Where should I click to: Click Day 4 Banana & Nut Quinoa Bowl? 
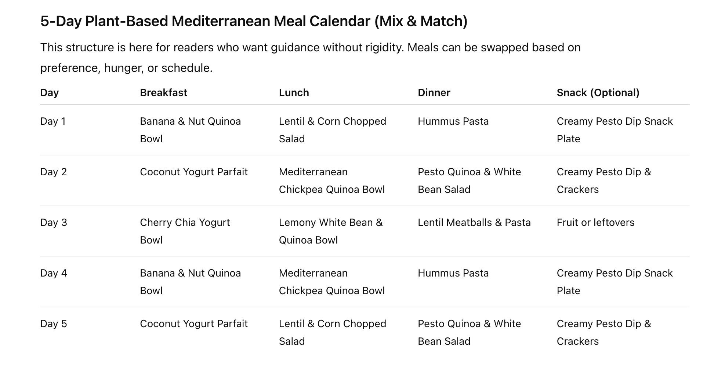coord(190,282)
